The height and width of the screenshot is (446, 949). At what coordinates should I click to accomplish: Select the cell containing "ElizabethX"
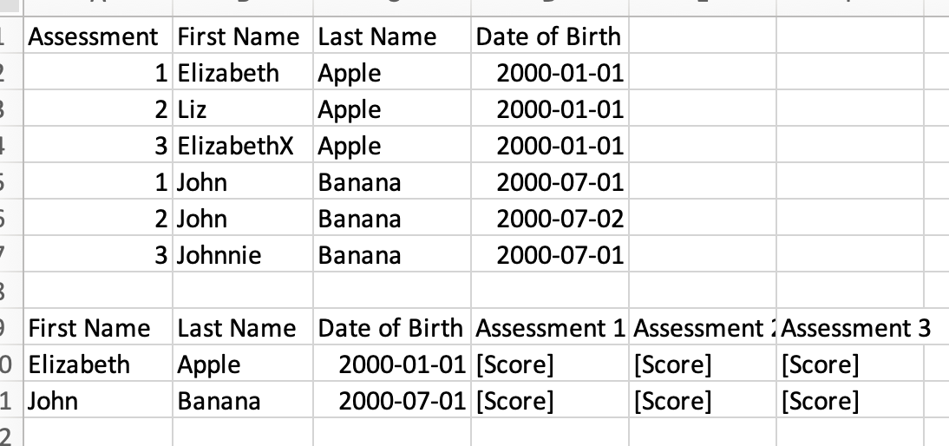click(235, 146)
